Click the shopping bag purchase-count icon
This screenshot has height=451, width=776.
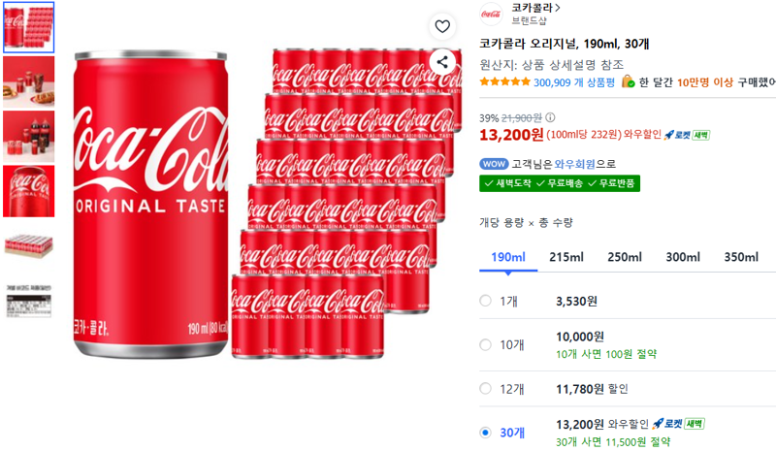coord(628,81)
